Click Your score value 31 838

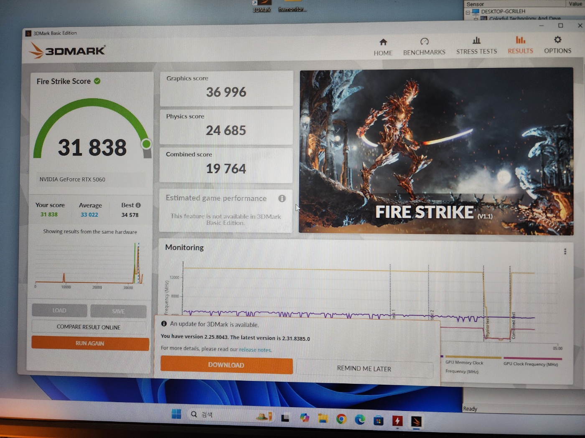point(49,214)
